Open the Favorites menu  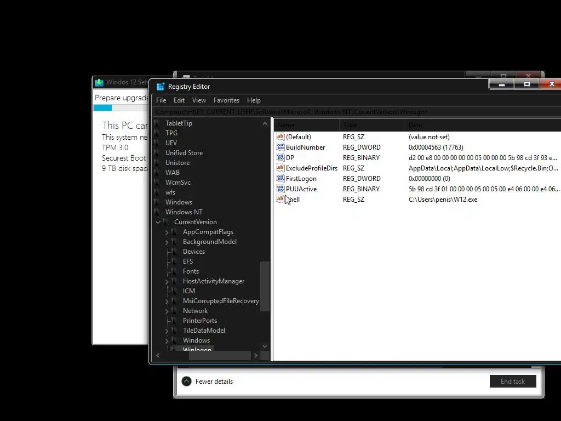(226, 100)
